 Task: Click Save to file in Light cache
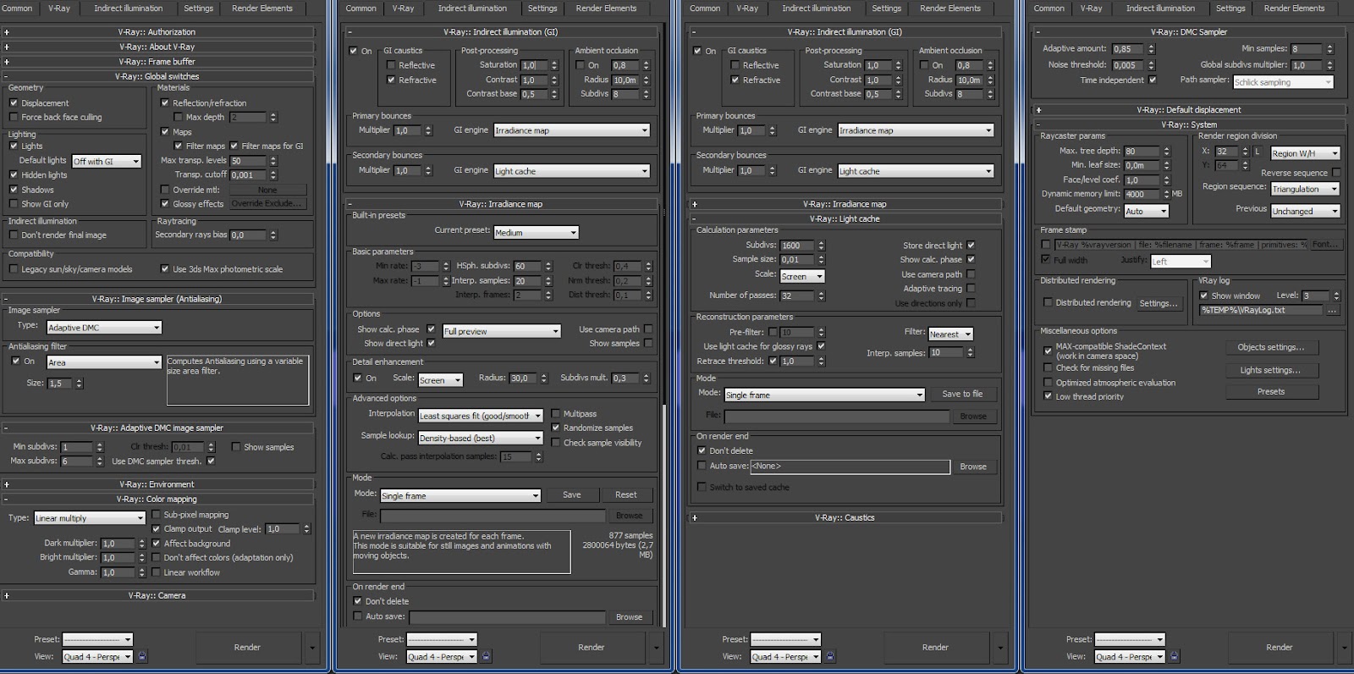coord(962,394)
